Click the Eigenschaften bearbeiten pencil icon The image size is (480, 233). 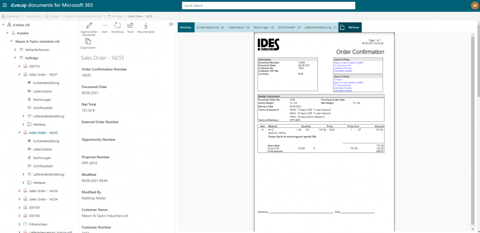[x=89, y=25]
